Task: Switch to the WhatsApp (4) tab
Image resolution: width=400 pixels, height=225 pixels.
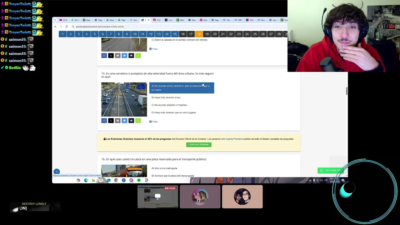Action: tap(75, 20)
